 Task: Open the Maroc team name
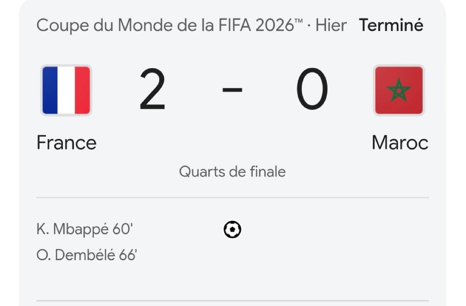pyautogui.click(x=400, y=143)
